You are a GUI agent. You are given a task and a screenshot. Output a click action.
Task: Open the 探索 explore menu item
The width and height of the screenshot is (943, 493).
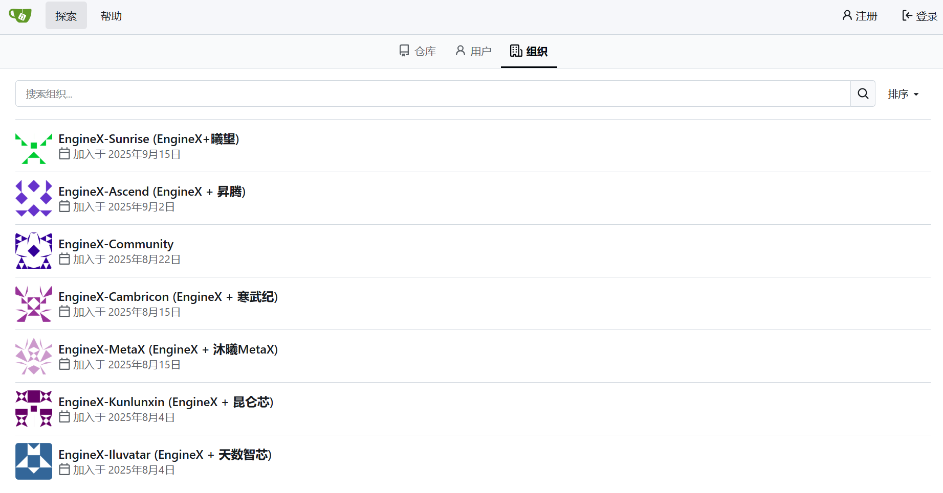click(66, 16)
